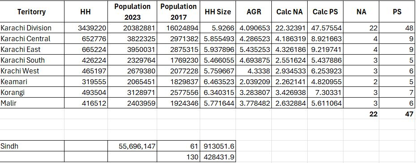Screen dimensions: 416x163
Task: Select the Population 2023 column header
Action: click(132, 12)
